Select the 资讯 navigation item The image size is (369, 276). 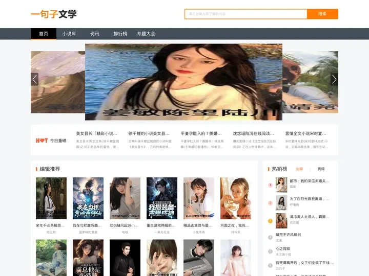tap(95, 34)
